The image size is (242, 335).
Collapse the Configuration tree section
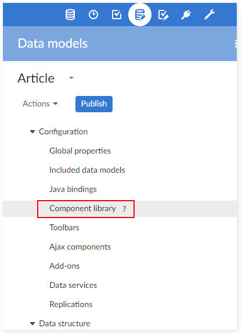tap(32, 132)
